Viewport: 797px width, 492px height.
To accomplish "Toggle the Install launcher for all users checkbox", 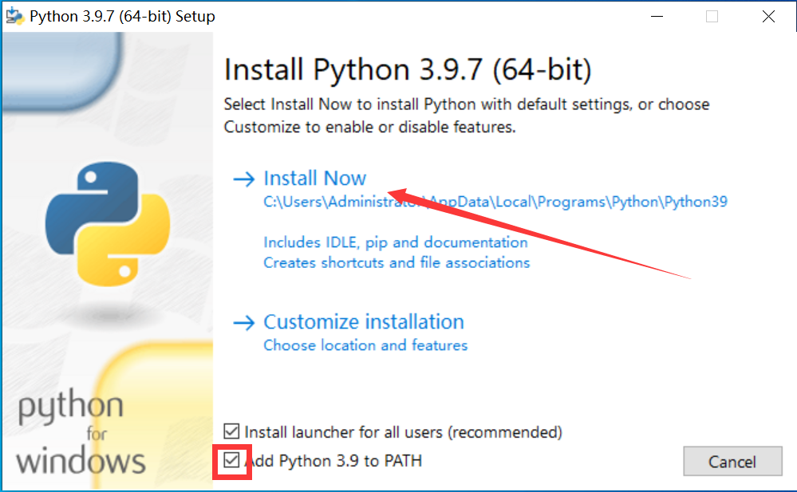I will click(232, 432).
